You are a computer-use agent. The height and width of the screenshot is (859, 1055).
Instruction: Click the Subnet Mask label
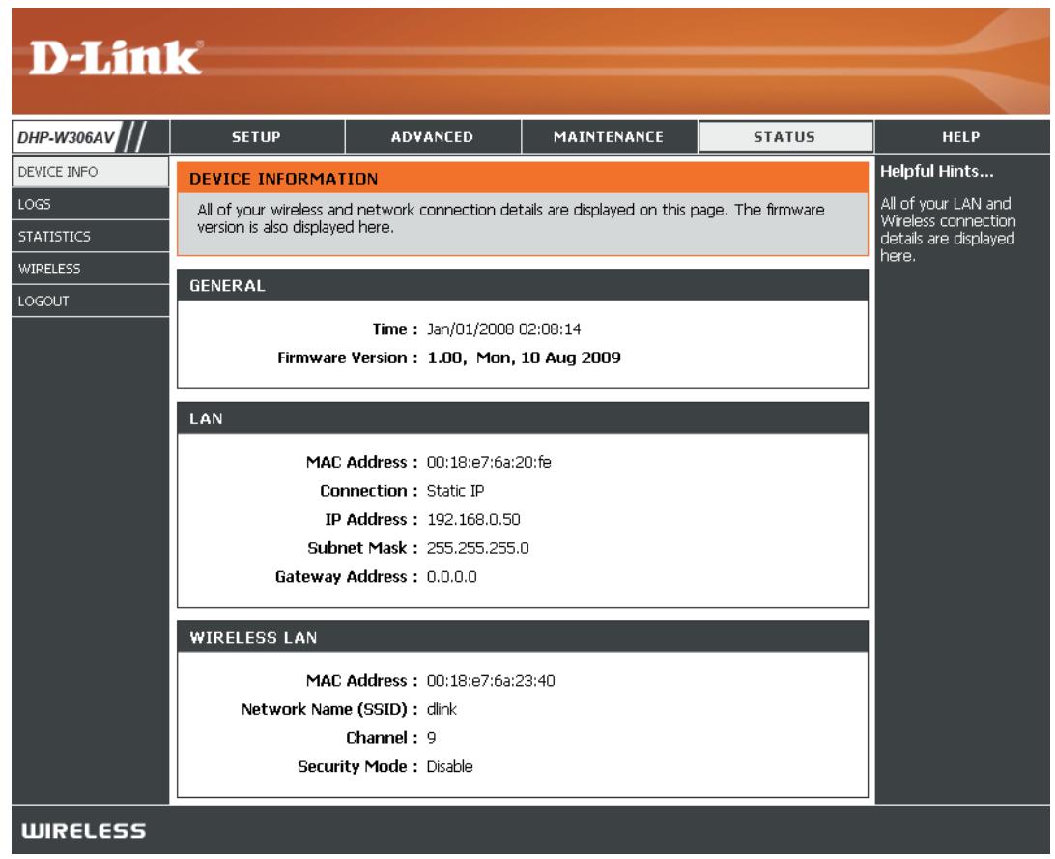(x=362, y=548)
